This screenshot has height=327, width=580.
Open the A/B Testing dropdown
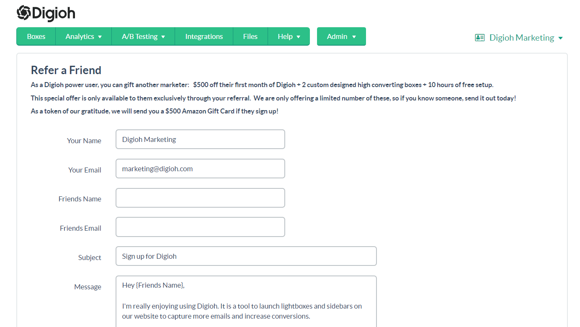click(143, 36)
